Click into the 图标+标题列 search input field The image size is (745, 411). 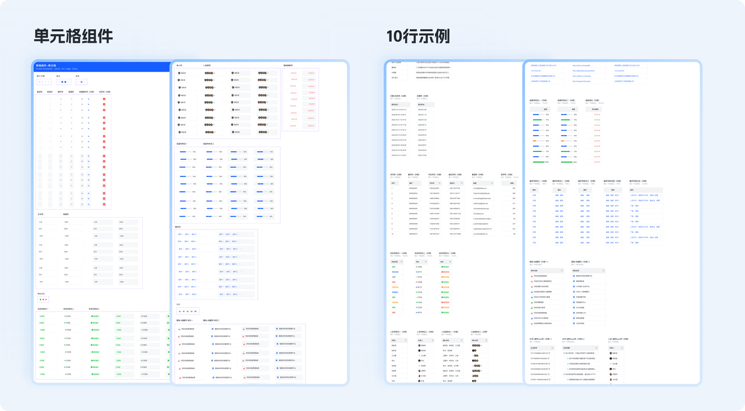[x=544, y=270]
